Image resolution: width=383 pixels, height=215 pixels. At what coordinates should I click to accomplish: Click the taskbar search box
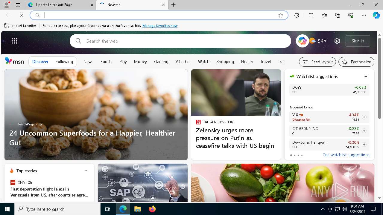click(57, 209)
